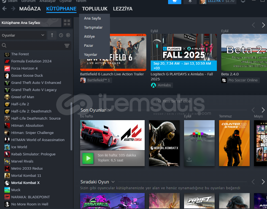Select Metro 2033 Redux in game list
This screenshot has height=209, width=267.
[x=27, y=168]
